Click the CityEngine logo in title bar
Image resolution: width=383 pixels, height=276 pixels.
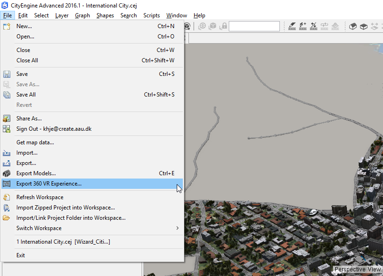tap(5, 5)
